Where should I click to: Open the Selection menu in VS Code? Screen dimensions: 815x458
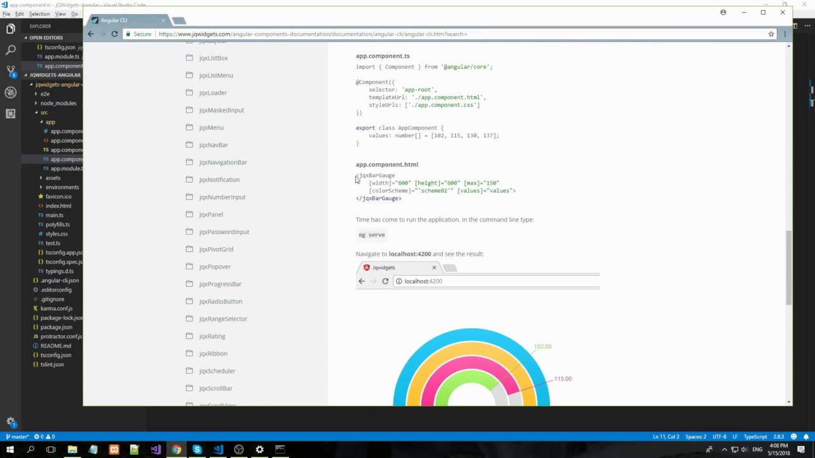tap(39, 14)
